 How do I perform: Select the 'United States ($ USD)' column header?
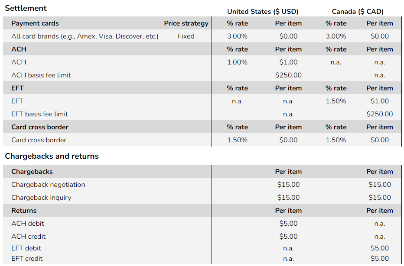tap(263, 12)
